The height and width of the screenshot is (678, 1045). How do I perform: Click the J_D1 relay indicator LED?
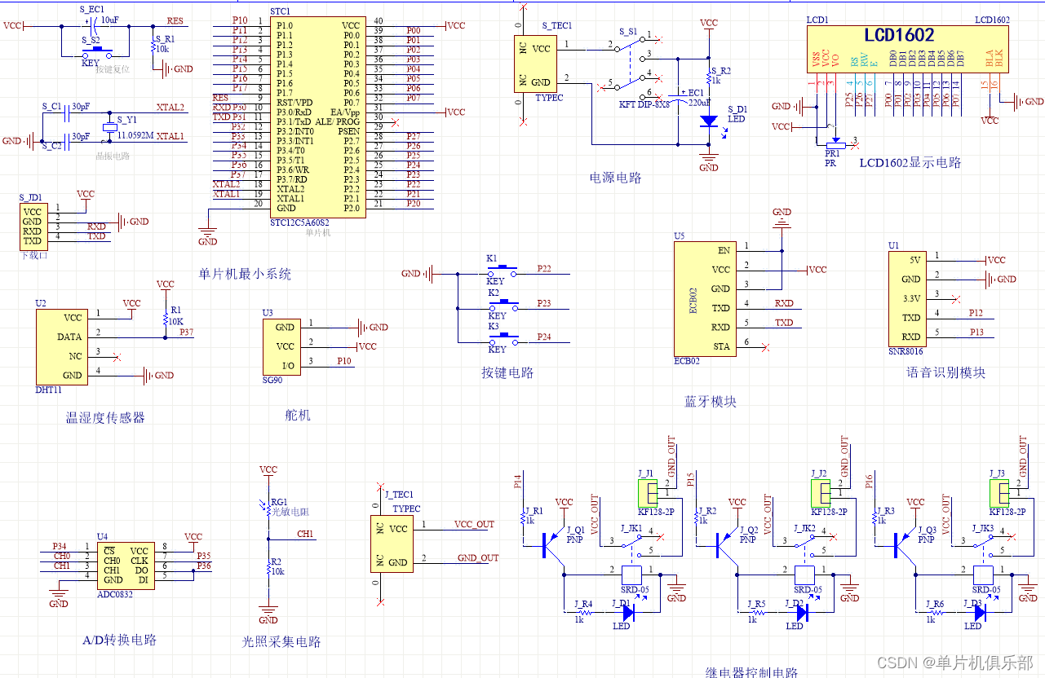click(627, 611)
